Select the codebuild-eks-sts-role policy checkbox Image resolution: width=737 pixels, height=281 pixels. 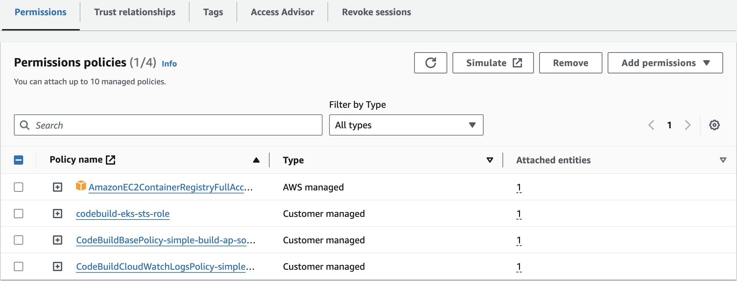pos(19,214)
